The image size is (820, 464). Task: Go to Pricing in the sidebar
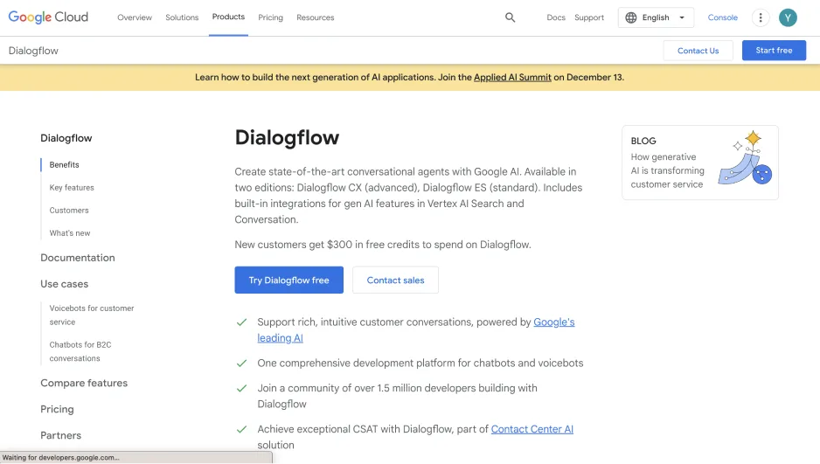tap(57, 409)
